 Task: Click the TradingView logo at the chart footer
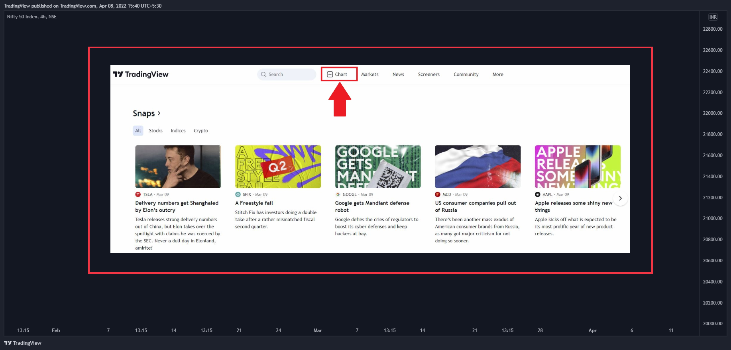(x=23, y=343)
